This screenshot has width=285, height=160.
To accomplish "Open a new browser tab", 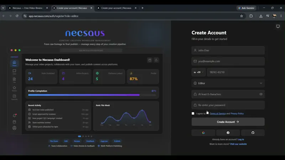I will click(142, 8).
